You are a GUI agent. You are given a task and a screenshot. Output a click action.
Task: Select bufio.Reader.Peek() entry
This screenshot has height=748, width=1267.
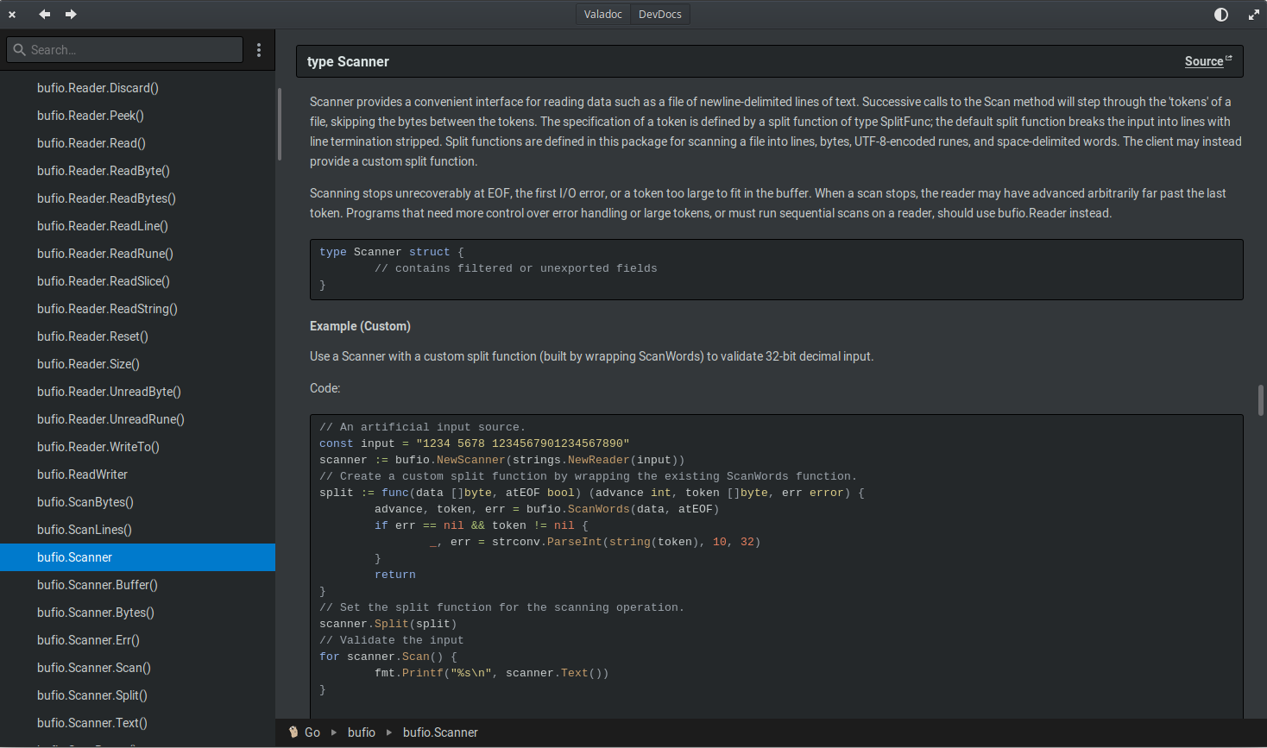(x=138, y=116)
